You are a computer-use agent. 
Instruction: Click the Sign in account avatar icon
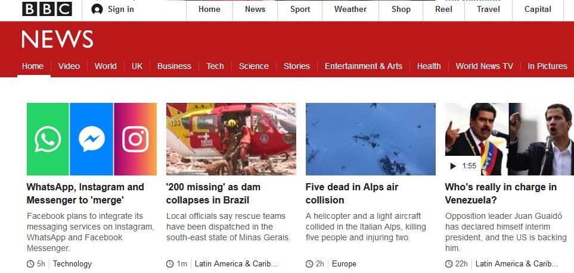pos(97,9)
